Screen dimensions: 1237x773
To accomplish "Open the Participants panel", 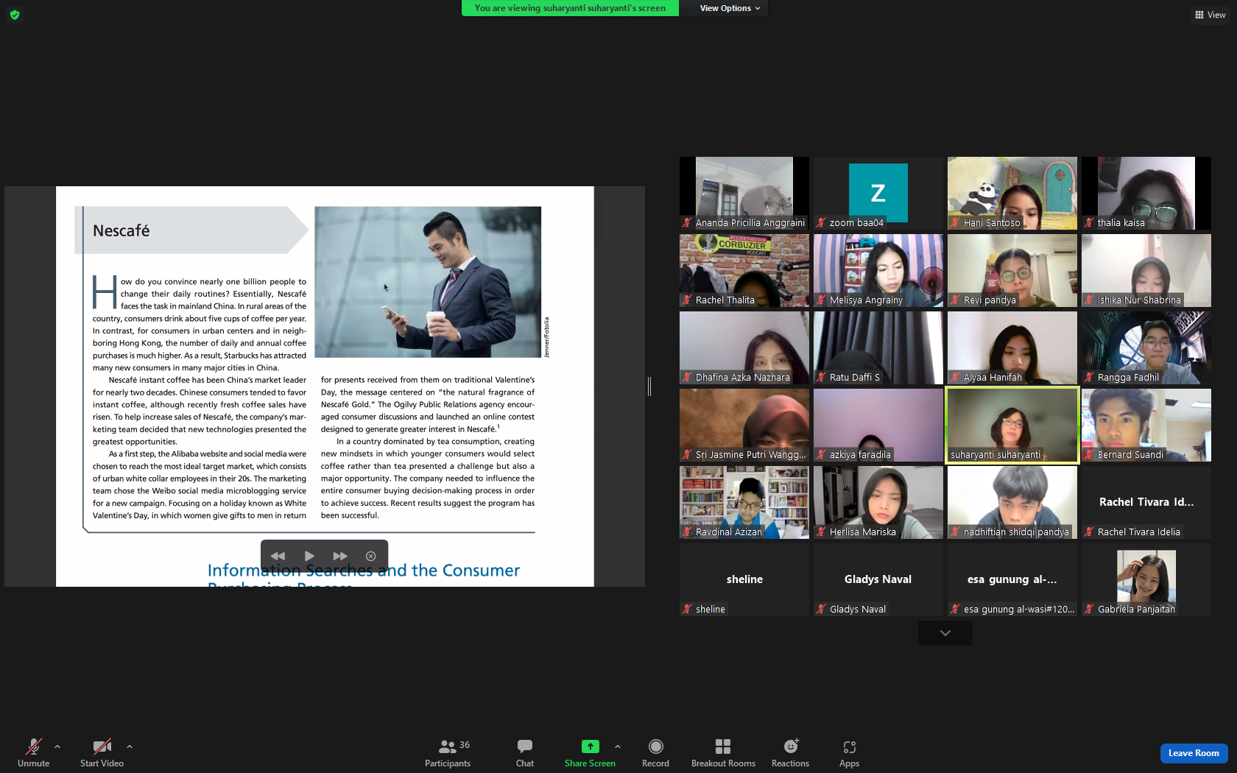I will click(448, 752).
